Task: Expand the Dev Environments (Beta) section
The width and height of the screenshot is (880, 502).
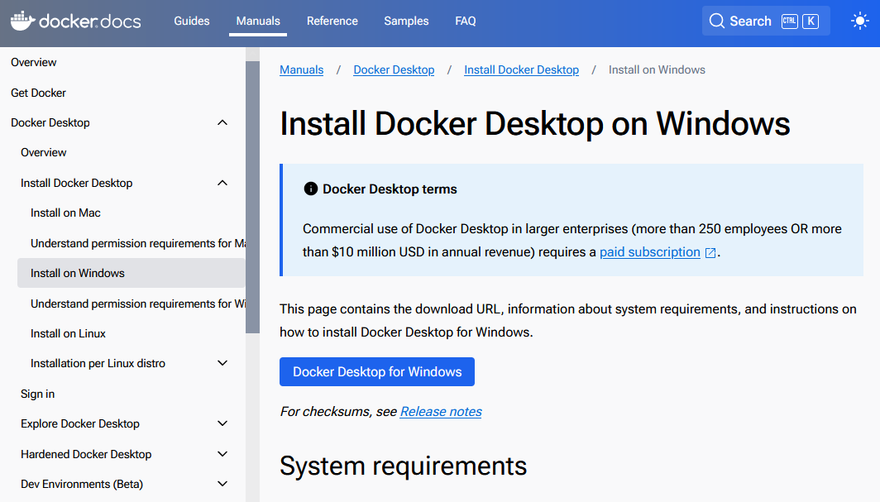Action: 222,484
